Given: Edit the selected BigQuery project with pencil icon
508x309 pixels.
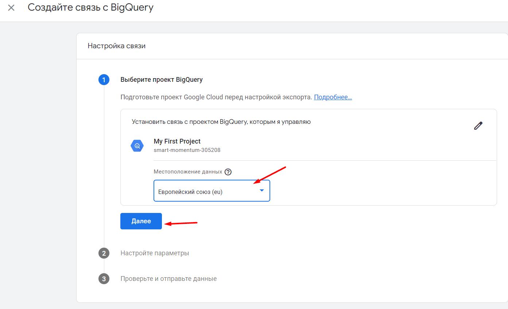Looking at the screenshot, I should (478, 126).
